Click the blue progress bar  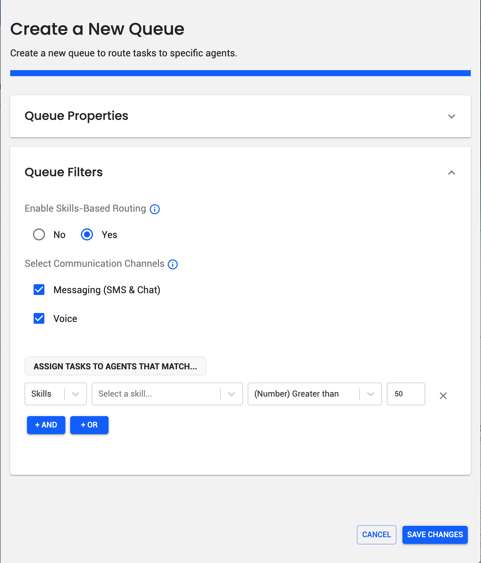pos(240,73)
